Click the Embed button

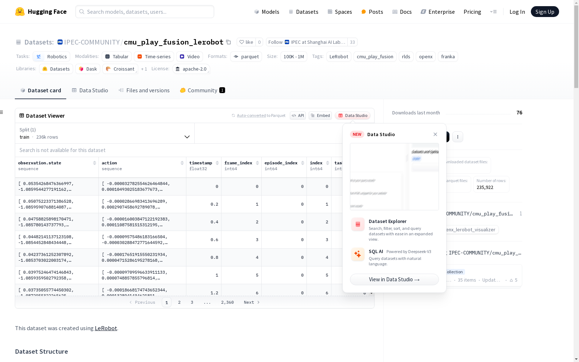[x=320, y=115]
